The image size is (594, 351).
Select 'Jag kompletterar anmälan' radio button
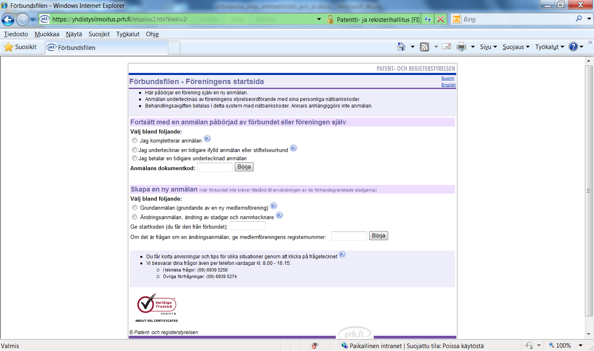pyautogui.click(x=134, y=140)
